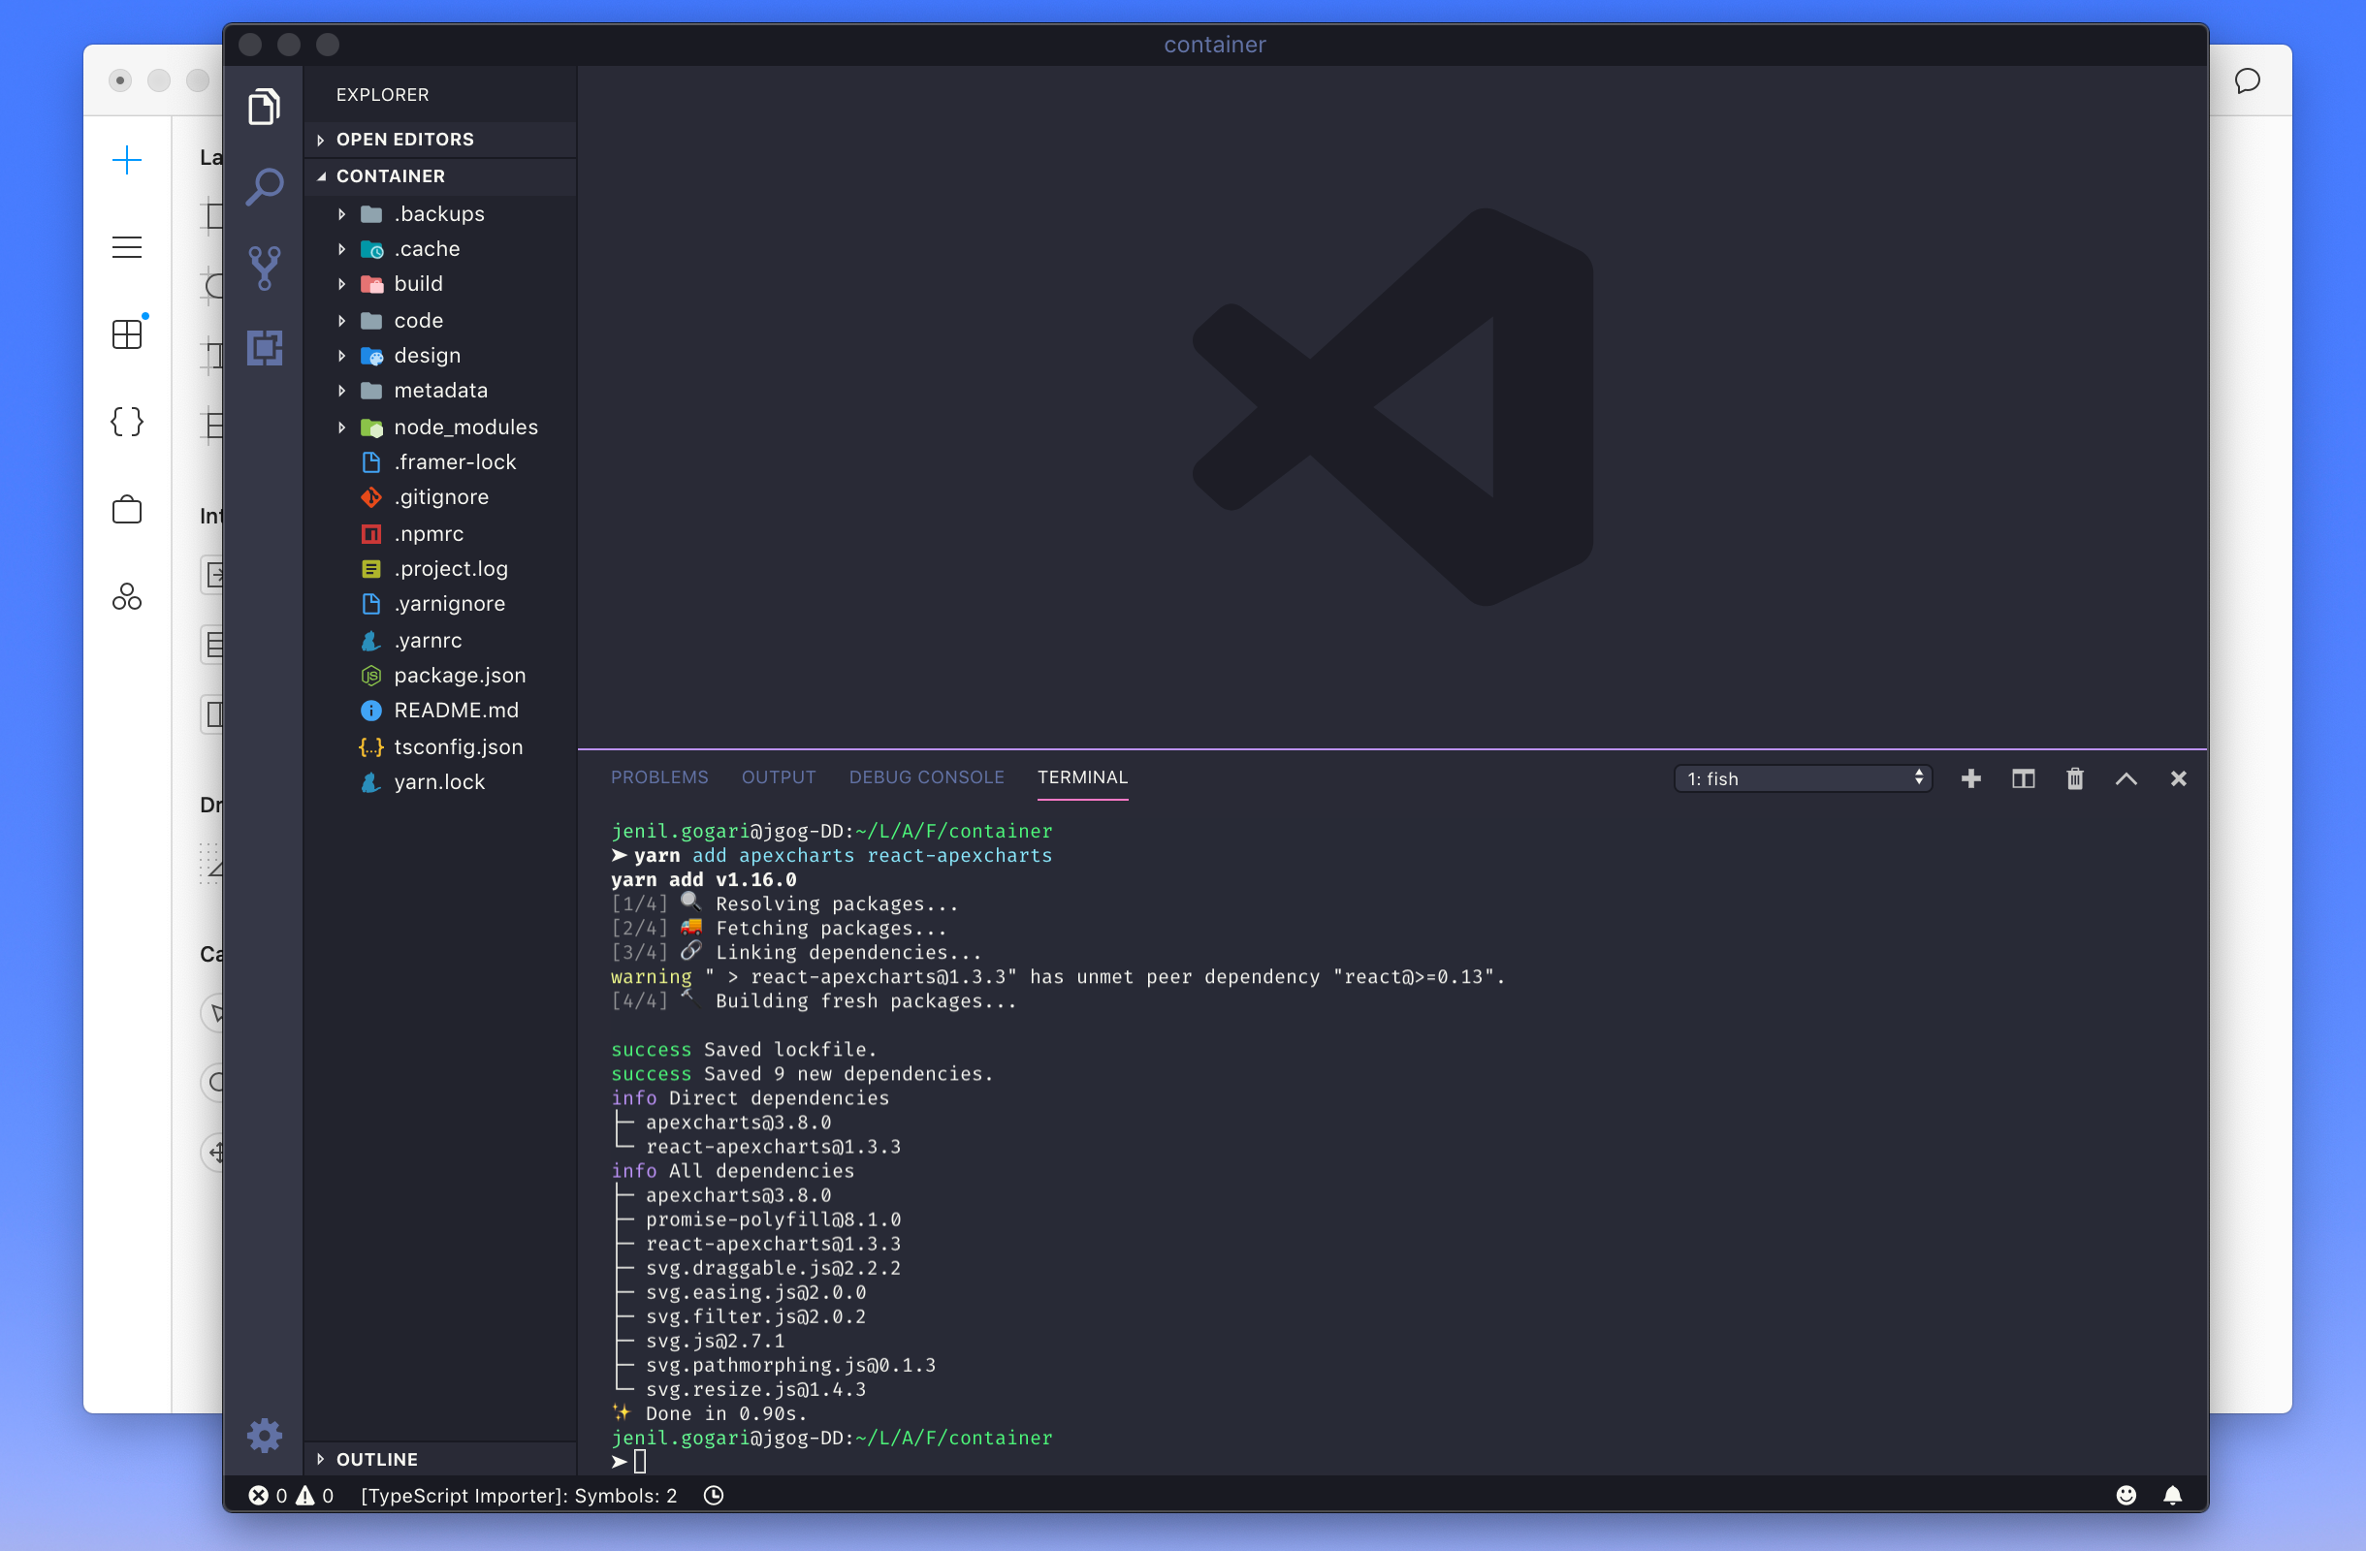Screen dimensions: 2366x1551
Task: Open the grid components icon in Framer window
Action: coord(128,332)
